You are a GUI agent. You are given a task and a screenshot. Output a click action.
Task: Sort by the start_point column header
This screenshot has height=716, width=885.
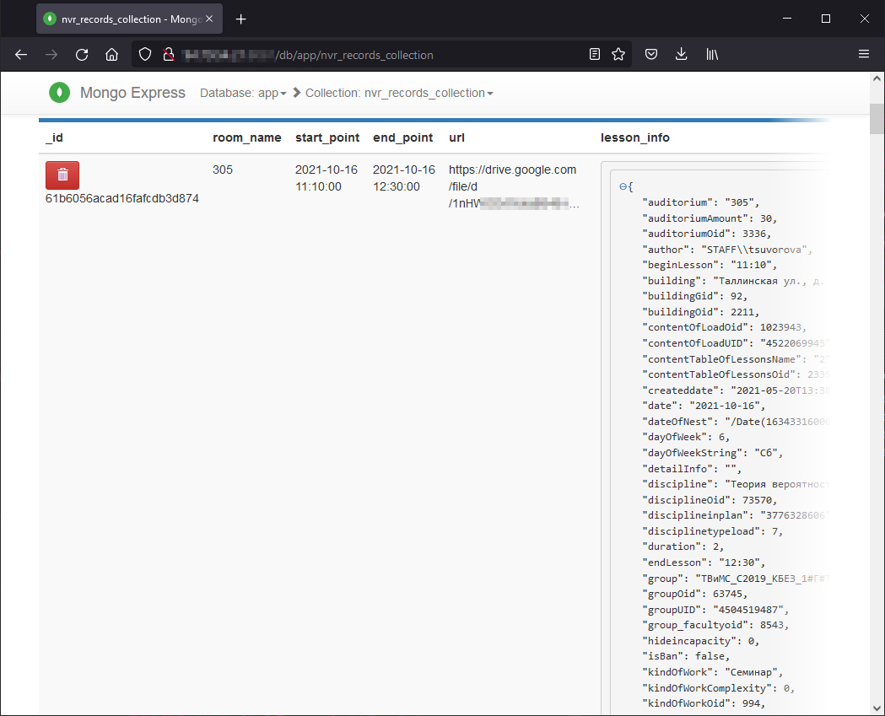(327, 137)
